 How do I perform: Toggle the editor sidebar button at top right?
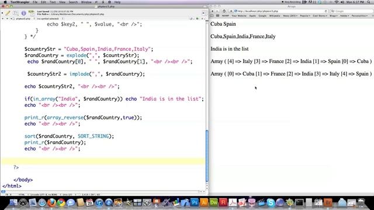click(x=204, y=13)
